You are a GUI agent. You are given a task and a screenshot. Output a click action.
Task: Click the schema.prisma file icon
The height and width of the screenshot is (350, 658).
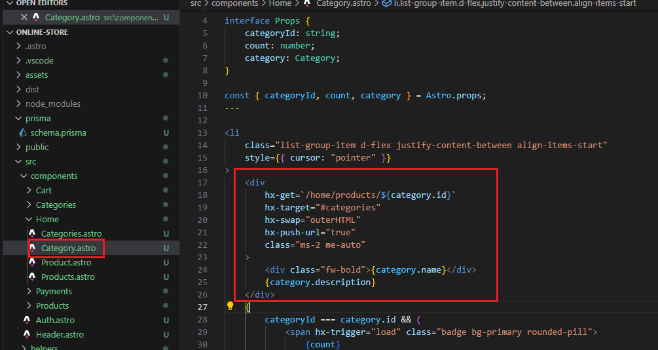(x=23, y=133)
